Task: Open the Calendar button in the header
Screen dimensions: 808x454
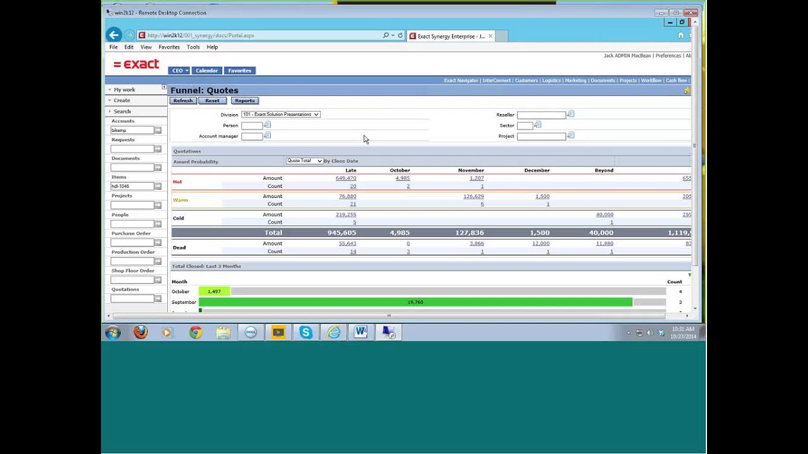Action: [206, 71]
